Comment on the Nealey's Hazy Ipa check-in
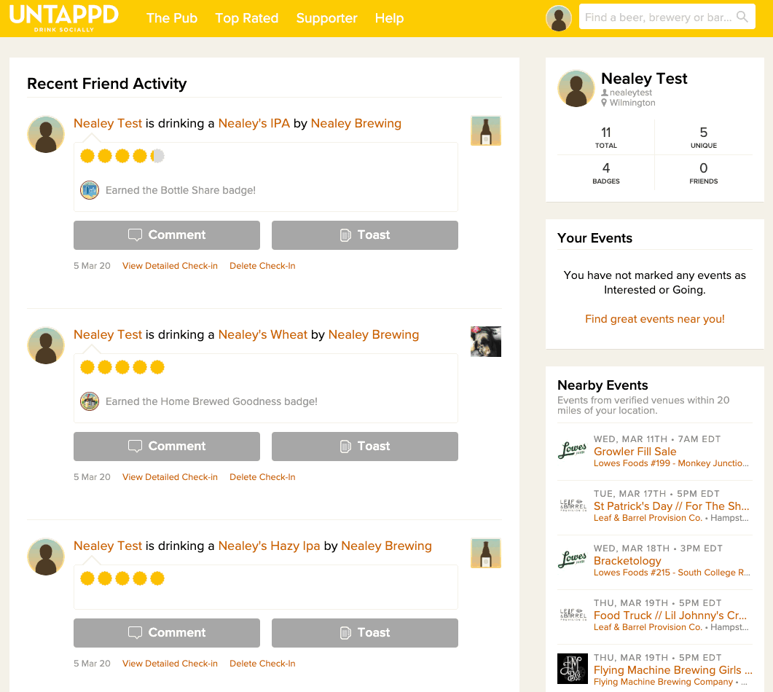Screen dimensions: 773x692 (x=167, y=633)
